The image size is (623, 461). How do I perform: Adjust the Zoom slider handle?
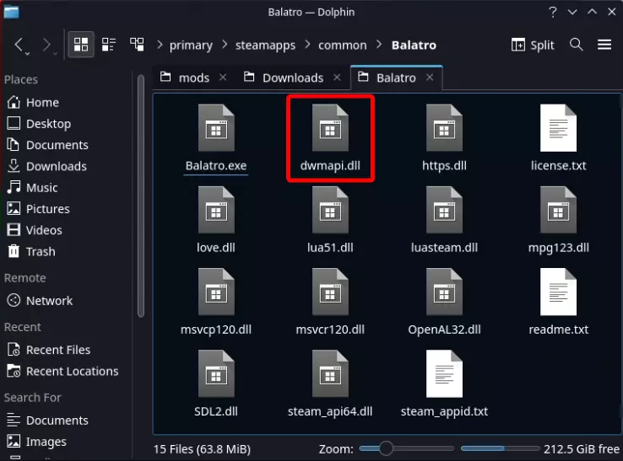coord(386,448)
